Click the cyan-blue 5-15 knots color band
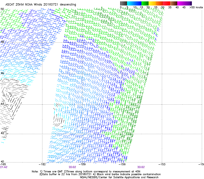The height and width of the screenshot is (179, 204). [134, 3]
